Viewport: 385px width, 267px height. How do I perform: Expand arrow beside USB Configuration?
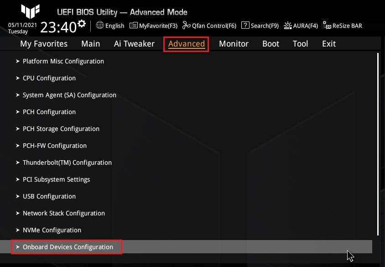click(17, 196)
